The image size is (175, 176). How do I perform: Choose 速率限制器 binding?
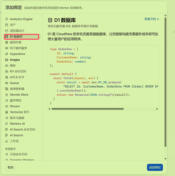pos(22,89)
